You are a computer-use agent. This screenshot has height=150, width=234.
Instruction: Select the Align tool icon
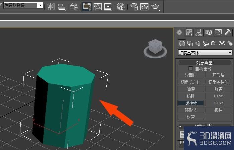pos(62,7)
